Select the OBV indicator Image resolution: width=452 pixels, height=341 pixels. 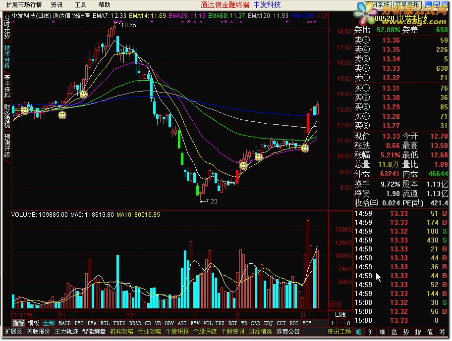click(x=169, y=323)
